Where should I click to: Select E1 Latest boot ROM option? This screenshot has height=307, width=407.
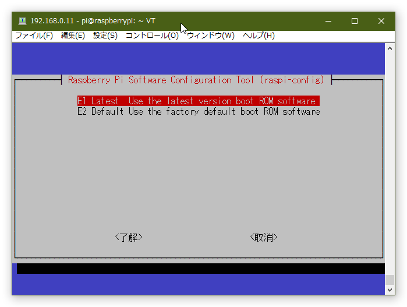199,101
